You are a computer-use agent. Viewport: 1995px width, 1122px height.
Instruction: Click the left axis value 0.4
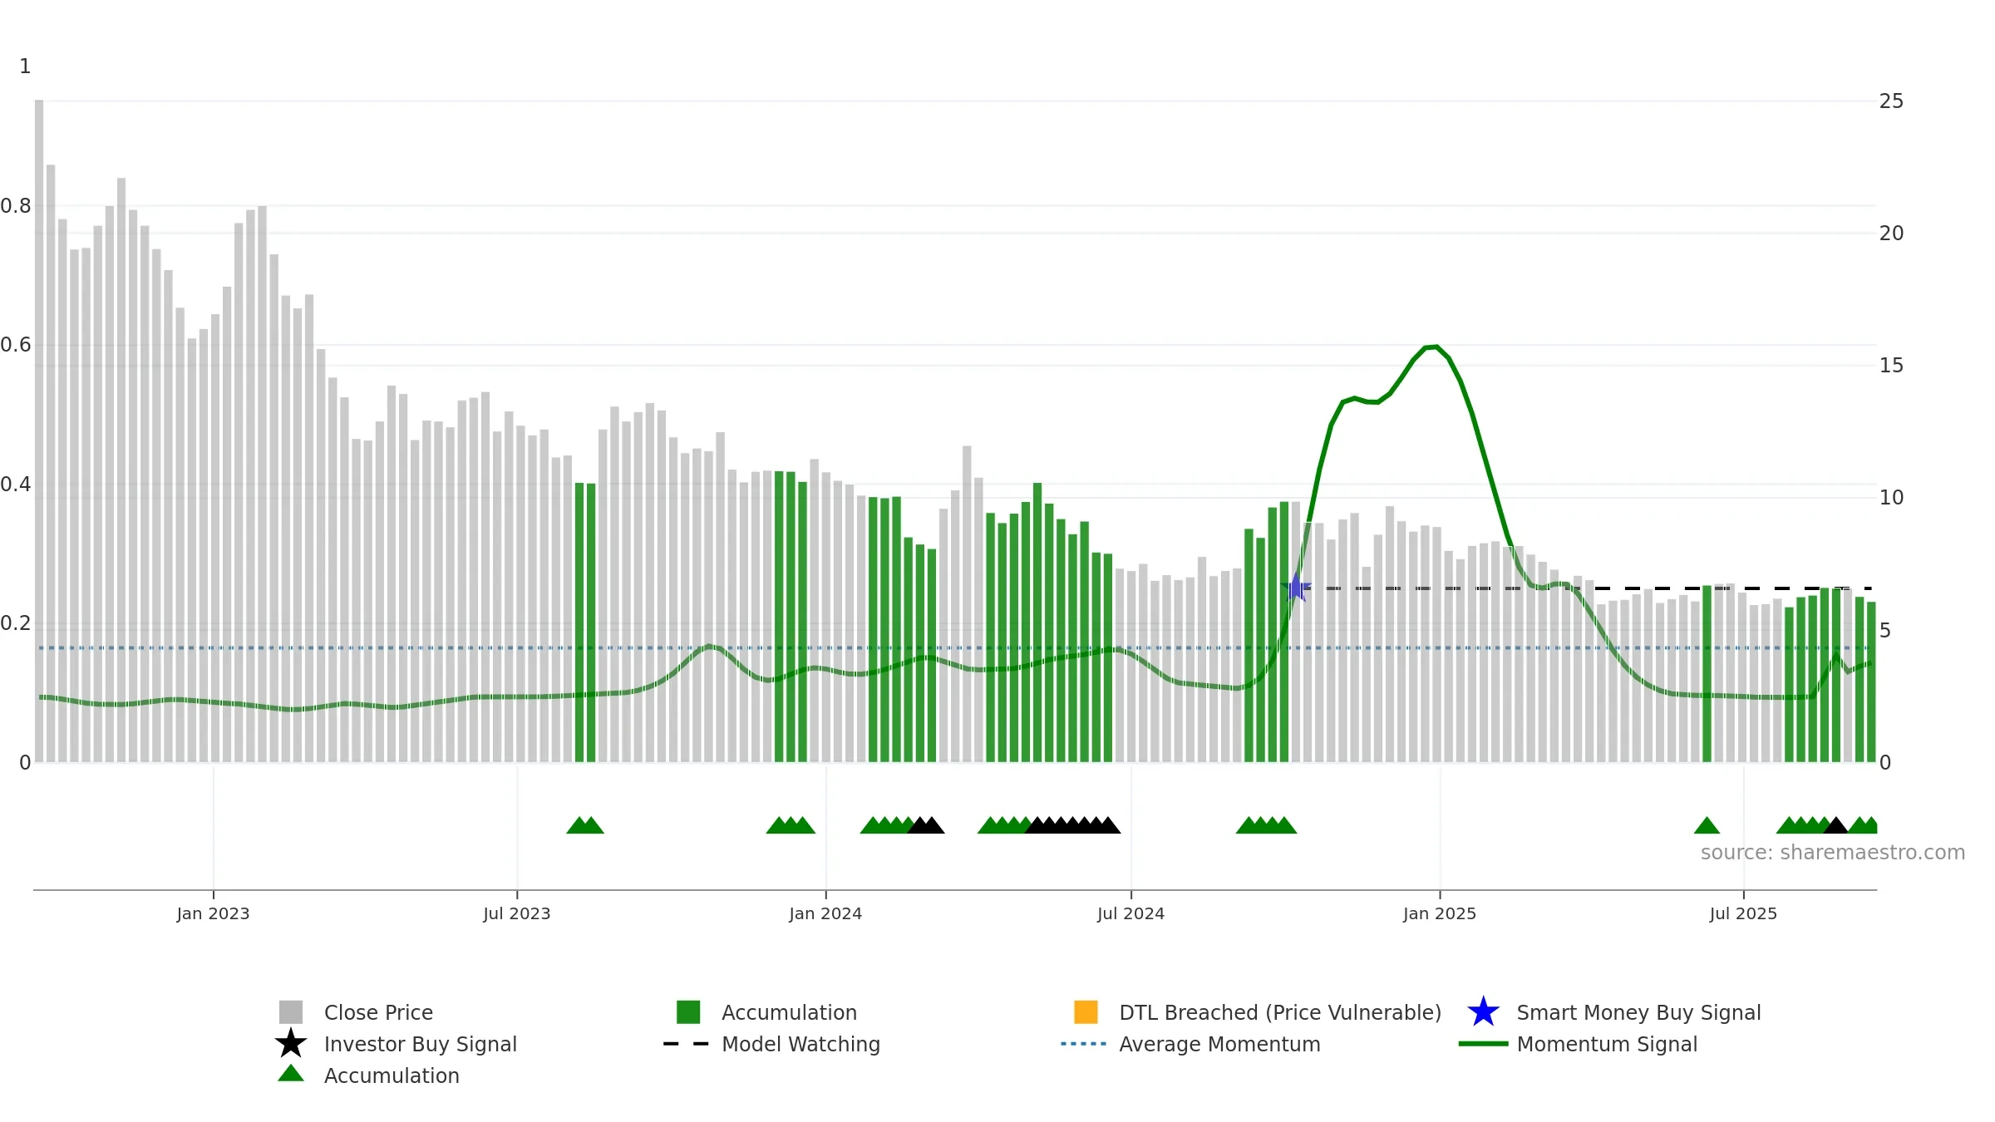pos(16,485)
